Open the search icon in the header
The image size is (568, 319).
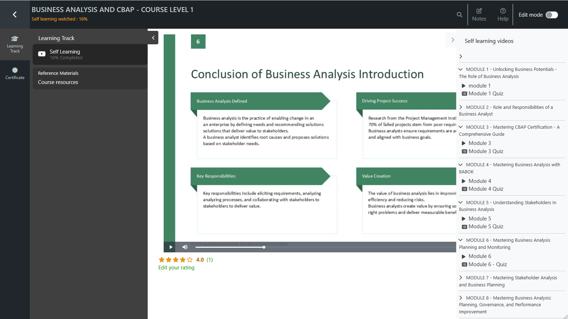tap(459, 15)
